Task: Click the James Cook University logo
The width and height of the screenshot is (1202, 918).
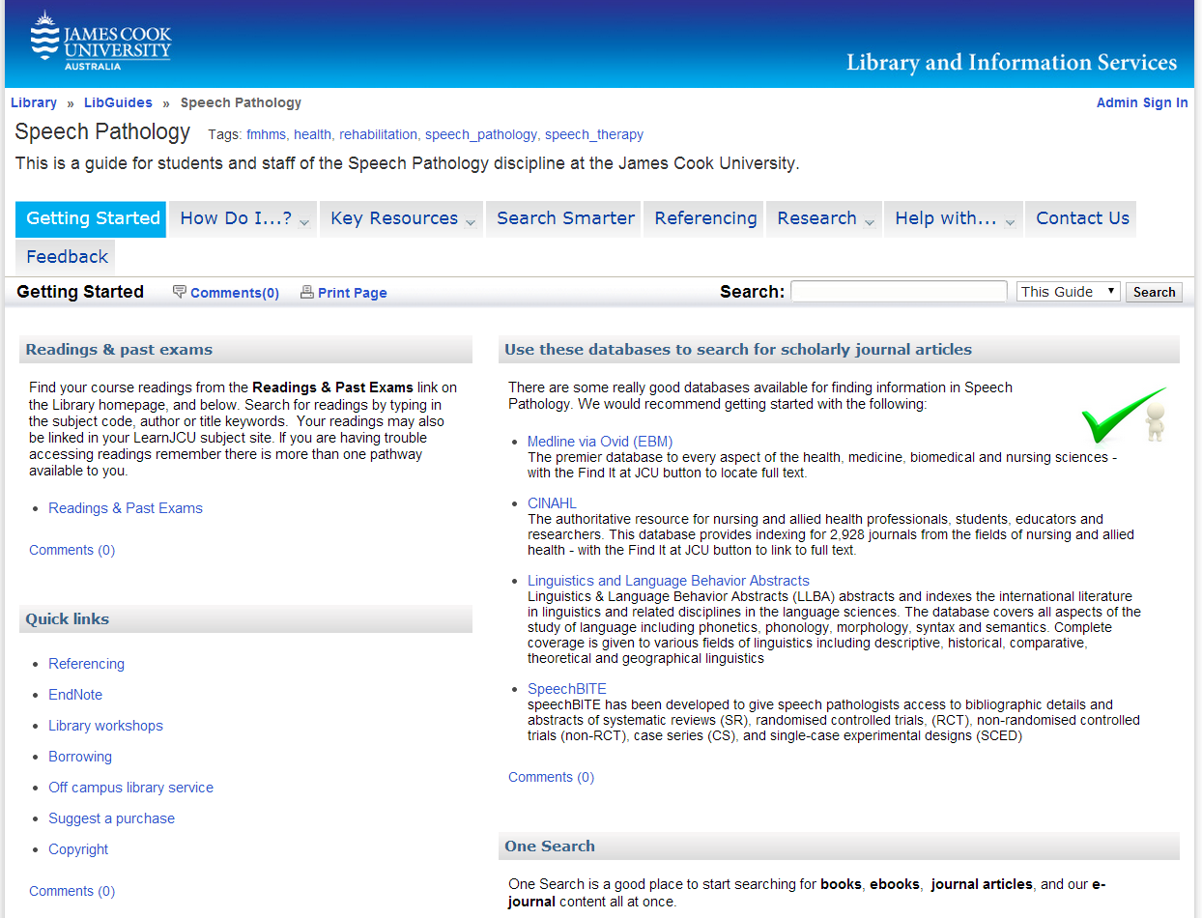Action: (x=100, y=41)
